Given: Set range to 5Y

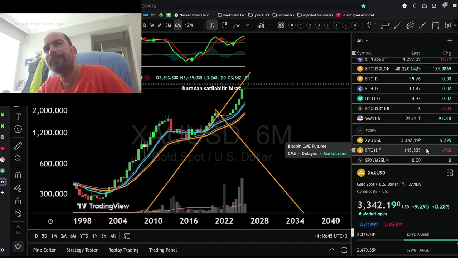Looking at the screenshot, I should tap(103, 236).
